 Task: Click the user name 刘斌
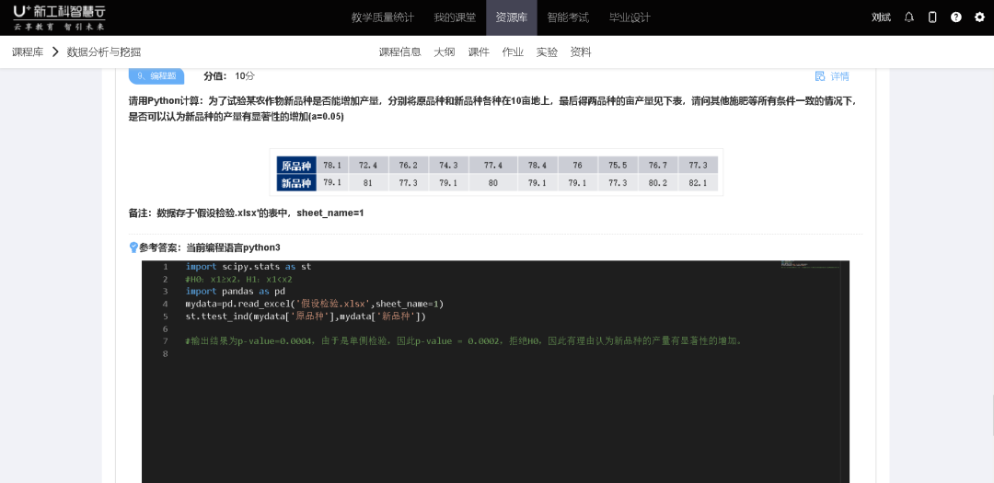(881, 17)
